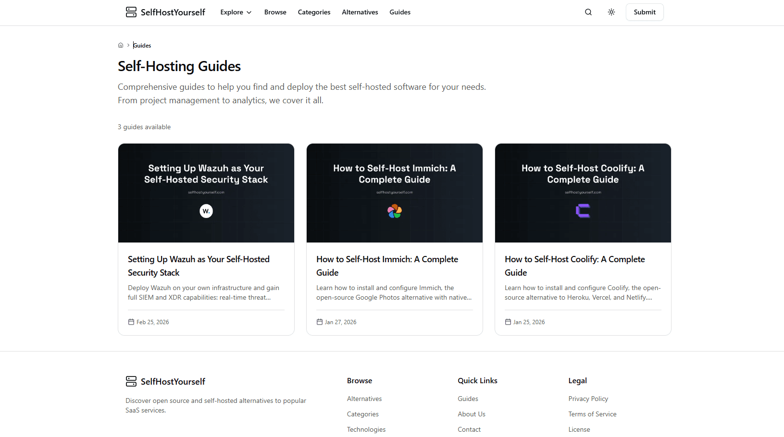Click Privacy Policy in footer
The height and width of the screenshot is (437, 784).
click(x=588, y=399)
